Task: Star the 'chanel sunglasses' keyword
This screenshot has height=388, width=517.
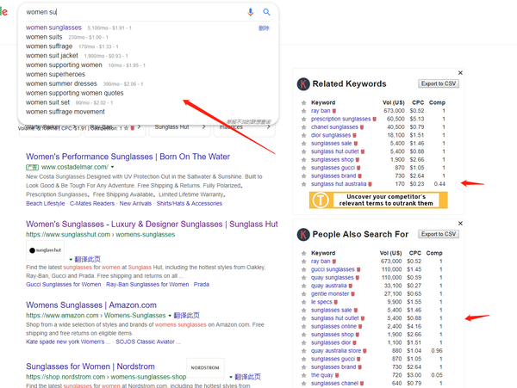Action: click(x=303, y=127)
